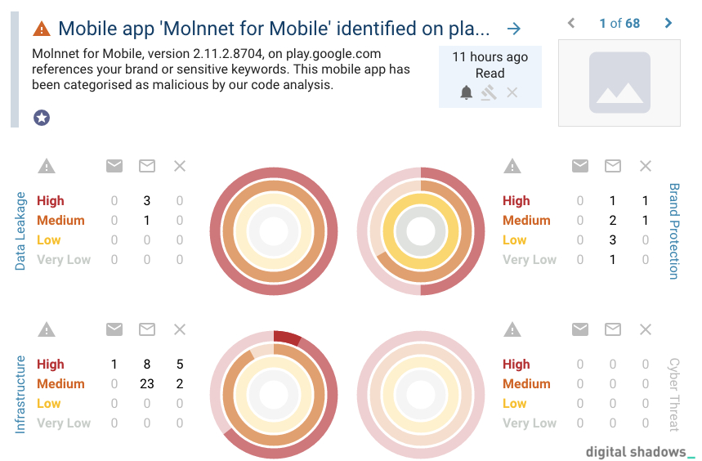Image resolution: width=702 pixels, height=461 pixels.
Task: Open the Brand Protection category label
Action: [x=674, y=231]
